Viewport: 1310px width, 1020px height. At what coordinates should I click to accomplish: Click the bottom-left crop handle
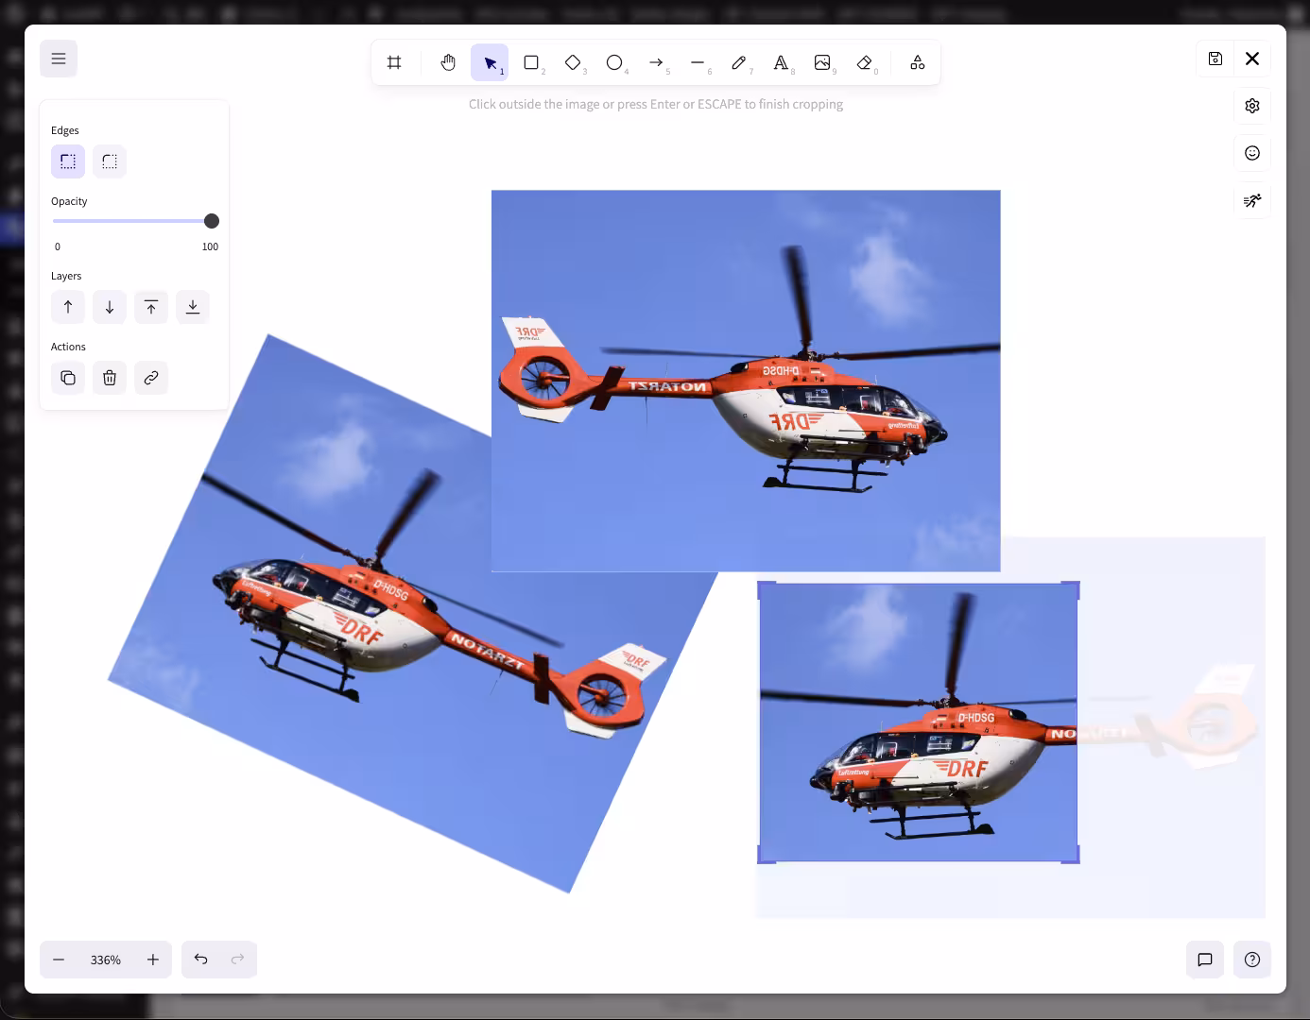pyautogui.click(x=764, y=858)
